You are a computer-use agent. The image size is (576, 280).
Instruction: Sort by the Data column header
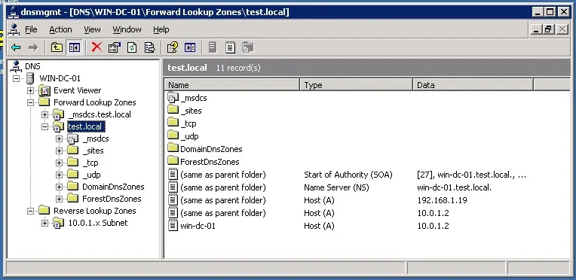pyautogui.click(x=473, y=85)
